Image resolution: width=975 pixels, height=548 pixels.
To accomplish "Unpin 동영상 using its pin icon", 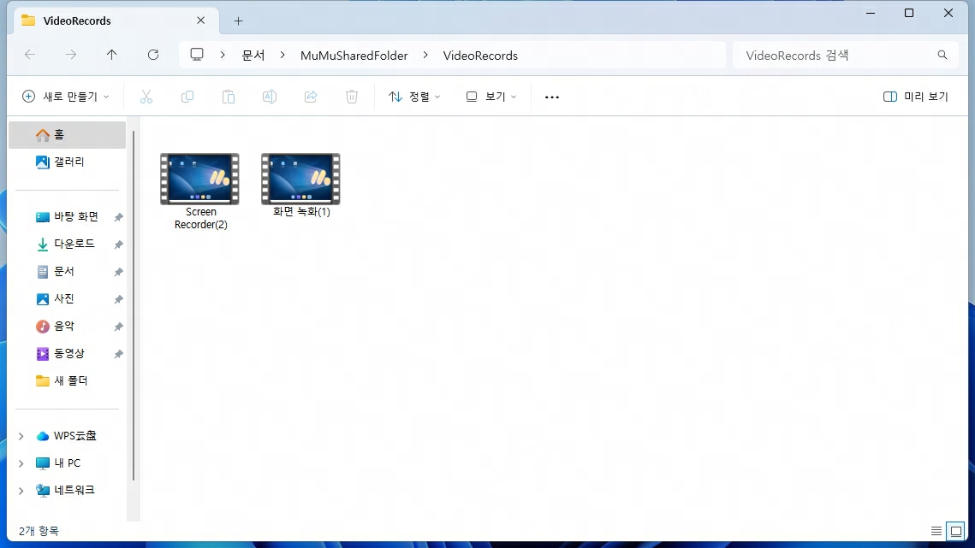I will tap(118, 354).
